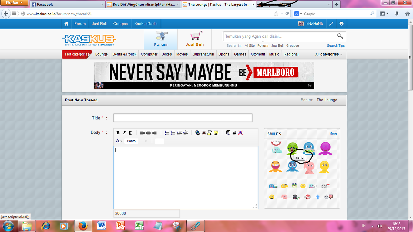Insert the red angry small smiley

(307, 197)
